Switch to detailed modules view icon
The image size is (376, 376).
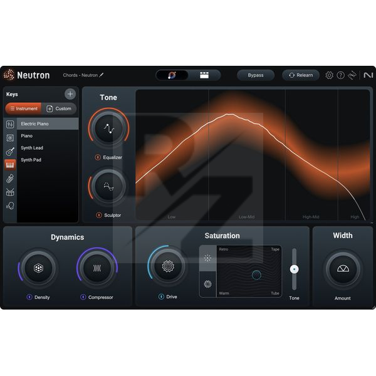pyautogui.click(x=204, y=75)
